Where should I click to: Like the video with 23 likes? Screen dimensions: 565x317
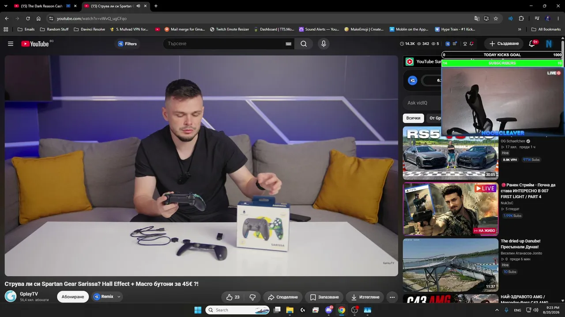pos(233,297)
